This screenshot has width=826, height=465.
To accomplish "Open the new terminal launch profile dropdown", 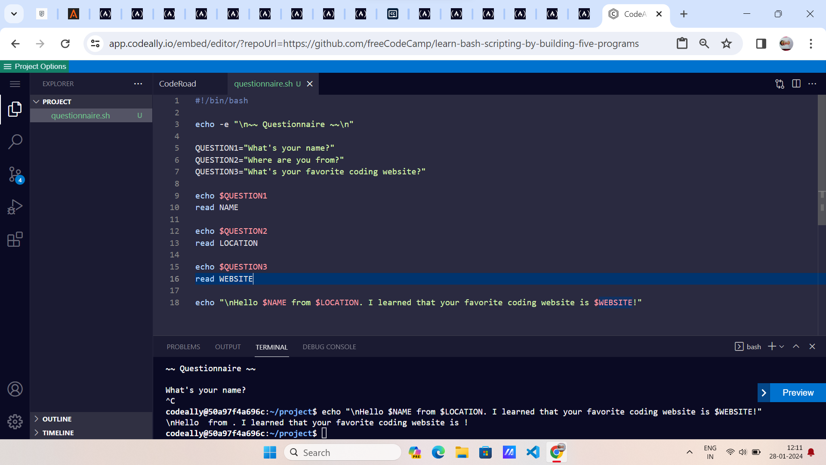I will pos(782,347).
